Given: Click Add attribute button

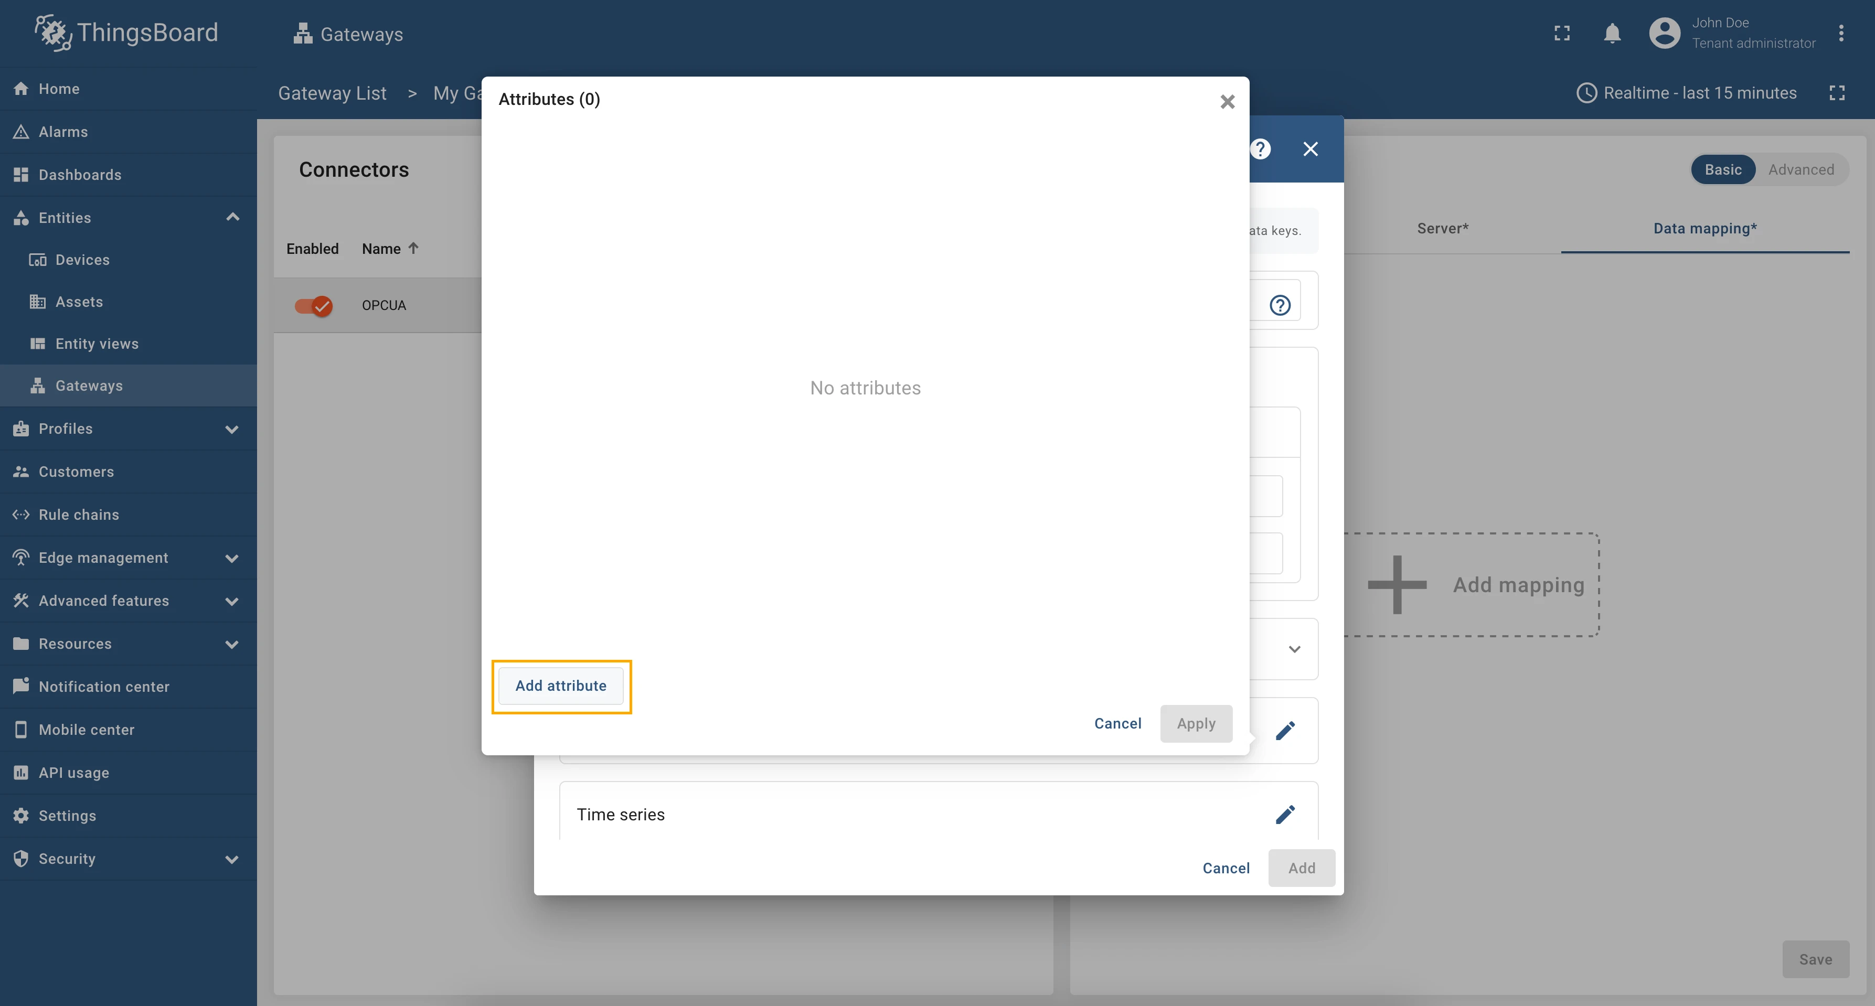Looking at the screenshot, I should click(x=560, y=686).
